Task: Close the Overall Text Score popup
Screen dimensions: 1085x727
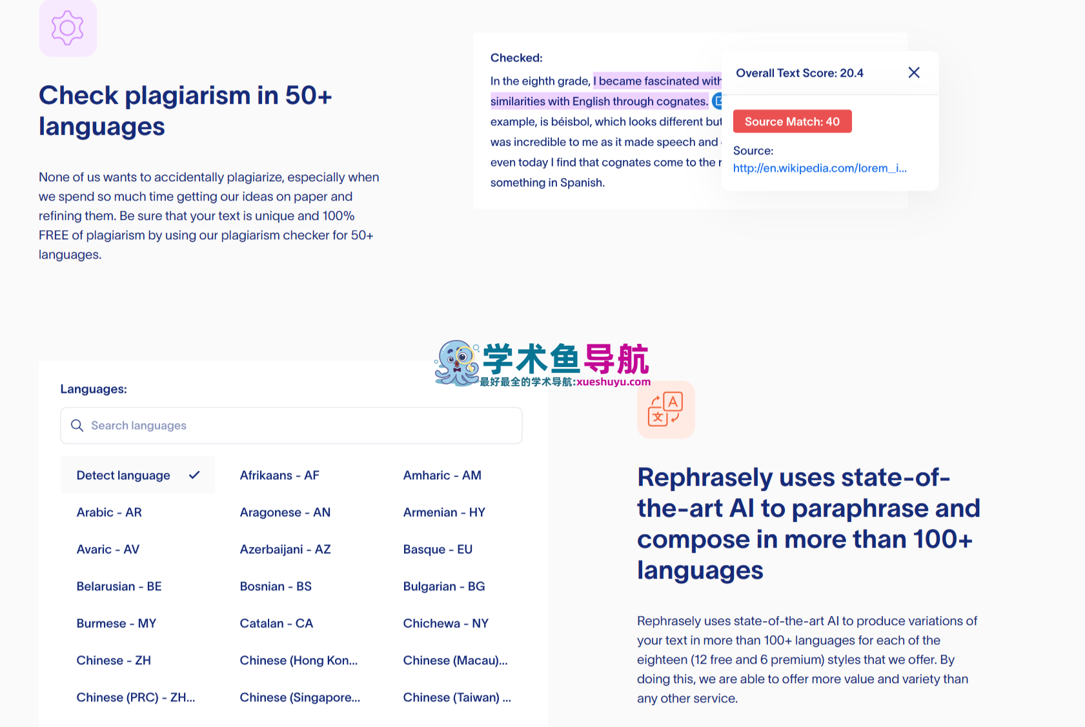Action: tap(914, 72)
